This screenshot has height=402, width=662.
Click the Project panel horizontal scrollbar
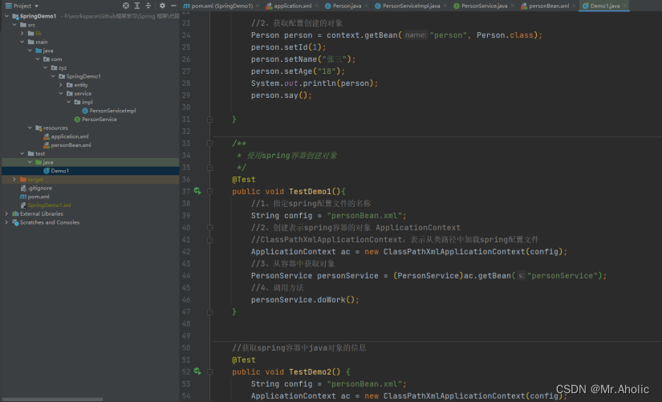[51, 400]
